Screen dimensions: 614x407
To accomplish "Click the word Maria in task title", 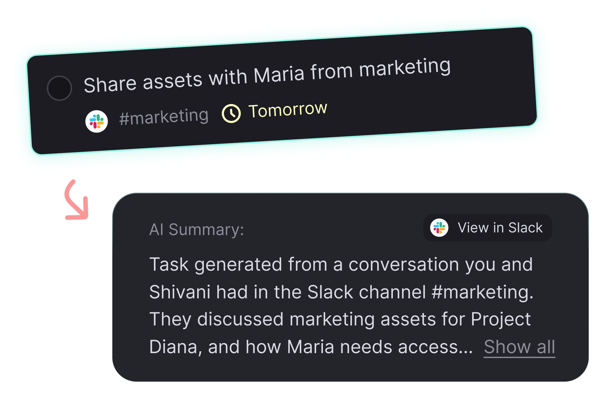I will (x=279, y=75).
